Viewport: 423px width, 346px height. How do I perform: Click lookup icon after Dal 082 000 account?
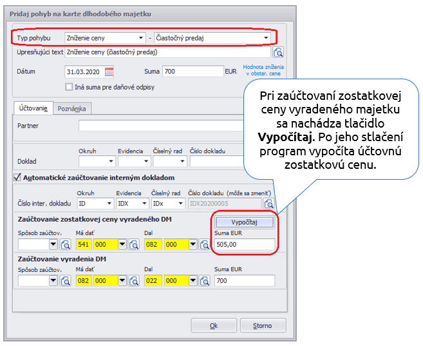[x=203, y=245]
